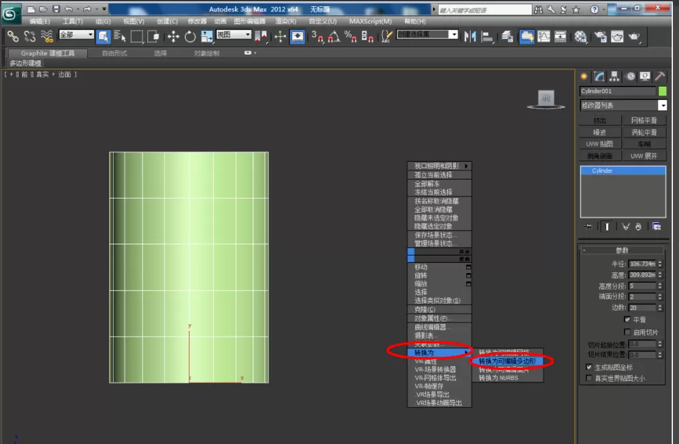This screenshot has width=679, height=444.
Task: Click the UVW 展开 modifier button
Action: (x=643, y=156)
